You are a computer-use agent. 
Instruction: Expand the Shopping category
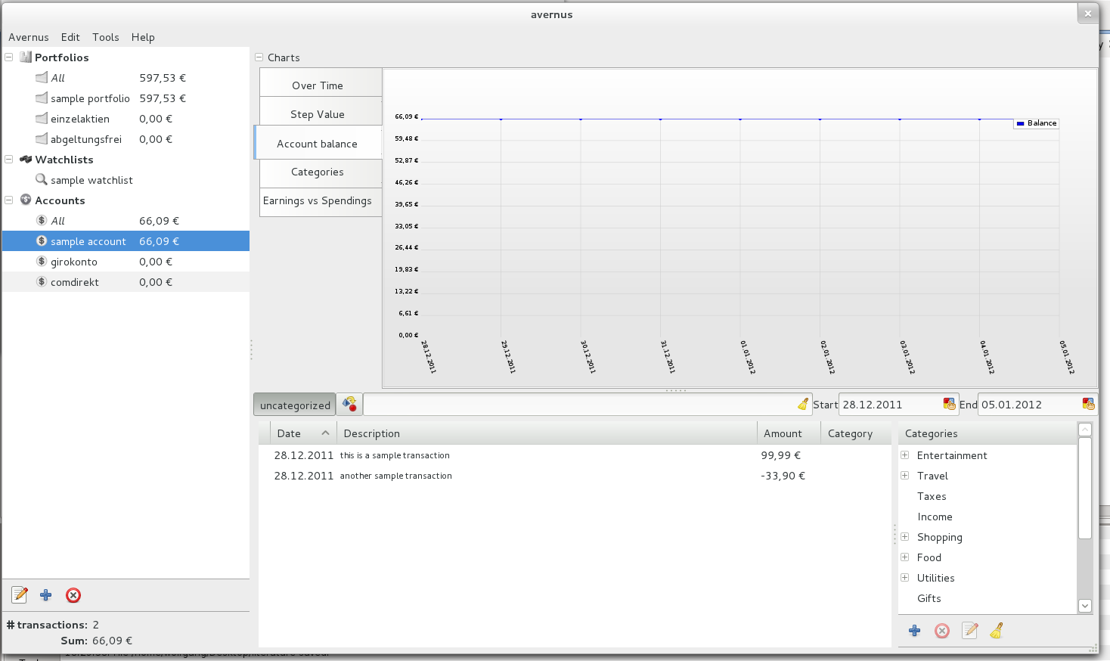(904, 537)
